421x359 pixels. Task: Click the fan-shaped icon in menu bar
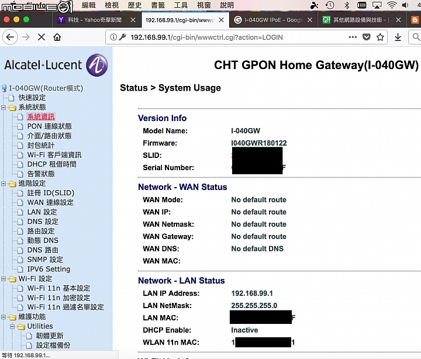click(314, 5)
